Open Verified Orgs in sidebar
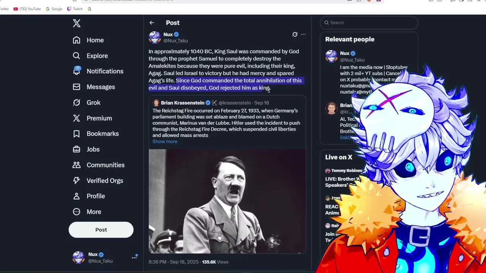 click(98, 180)
